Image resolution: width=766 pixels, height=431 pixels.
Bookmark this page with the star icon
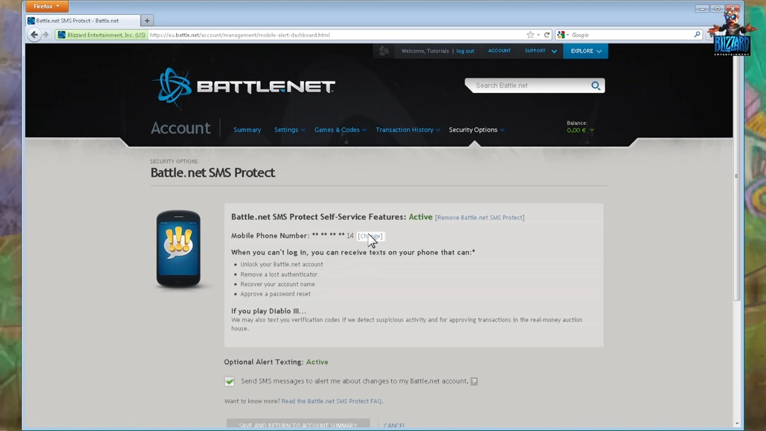pyautogui.click(x=530, y=35)
